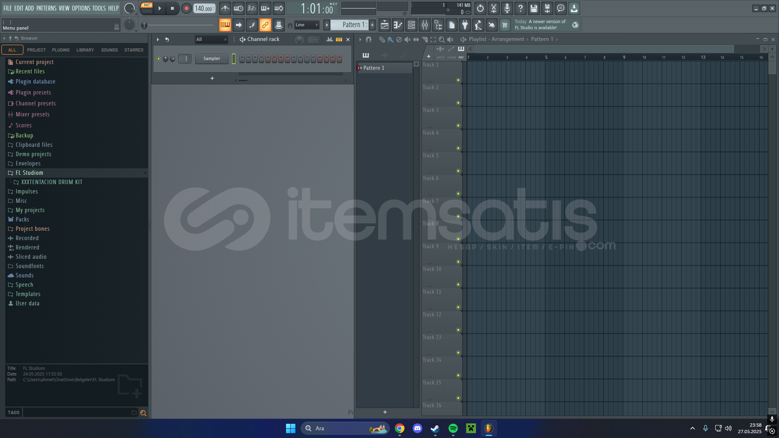The image size is (779, 438).
Task: Open the Channel rack 'All' filter dropdown
Action: click(x=211, y=39)
